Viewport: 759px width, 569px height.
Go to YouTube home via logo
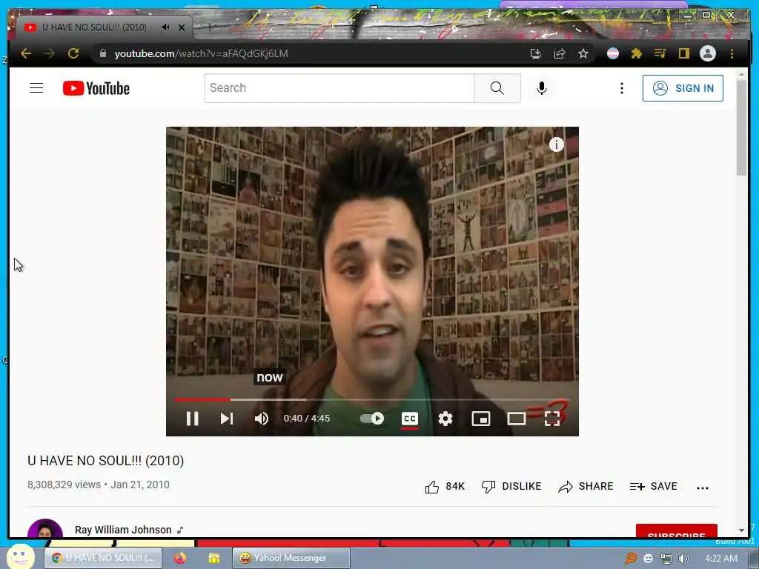click(96, 88)
